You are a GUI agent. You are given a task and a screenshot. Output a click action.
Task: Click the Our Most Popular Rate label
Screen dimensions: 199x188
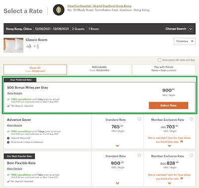coord(19,156)
